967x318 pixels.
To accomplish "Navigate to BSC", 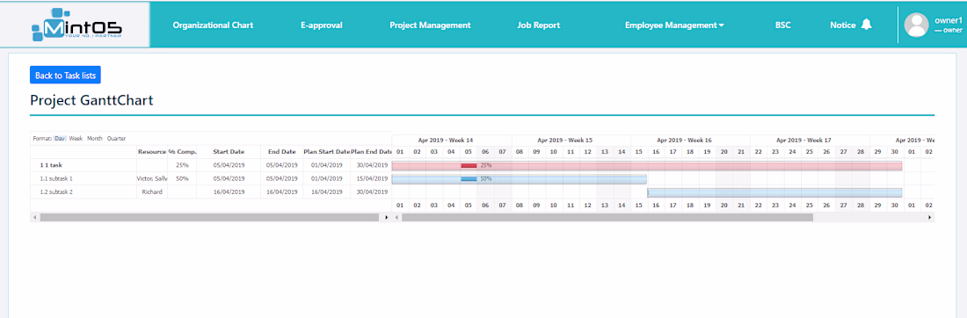I will coord(782,25).
